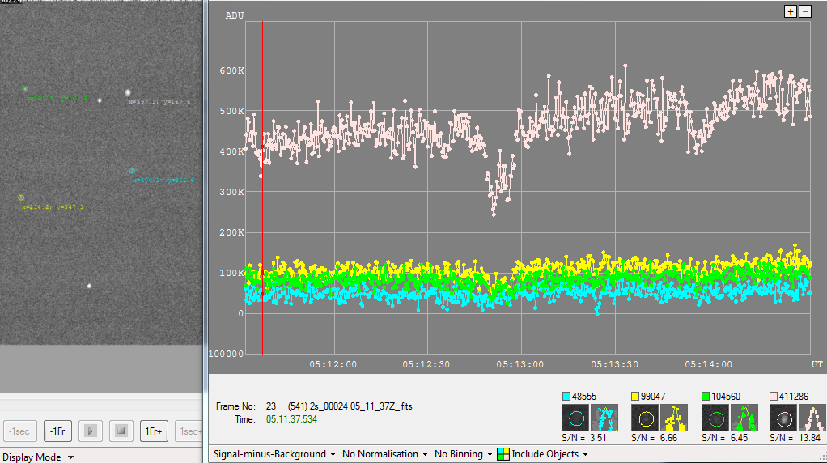Viewport: 827px width, 463px height.
Task: Click the cyan color swatch for object 48555
Action: pyautogui.click(x=566, y=397)
